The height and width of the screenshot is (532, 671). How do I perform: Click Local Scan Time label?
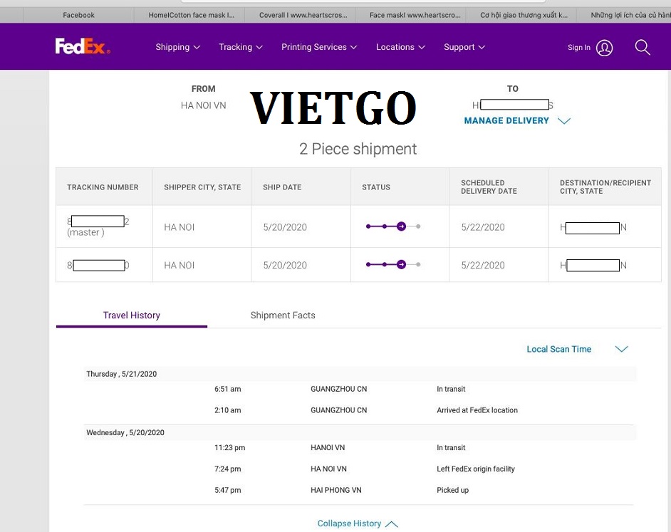pyautogui.click(x=559, y=349)
